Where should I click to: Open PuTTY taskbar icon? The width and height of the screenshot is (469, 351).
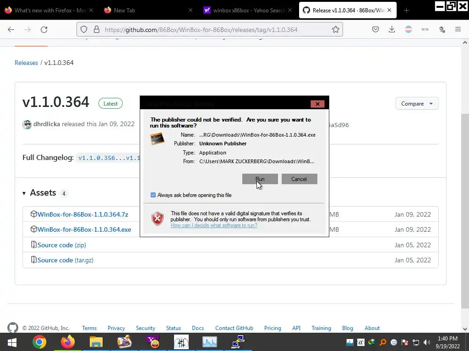tap(238, 342)
